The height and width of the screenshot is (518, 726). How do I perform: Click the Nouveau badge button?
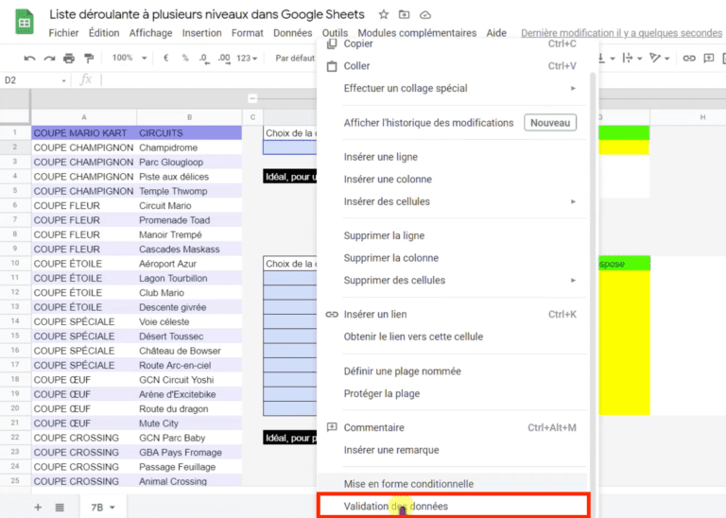(550, 123)
